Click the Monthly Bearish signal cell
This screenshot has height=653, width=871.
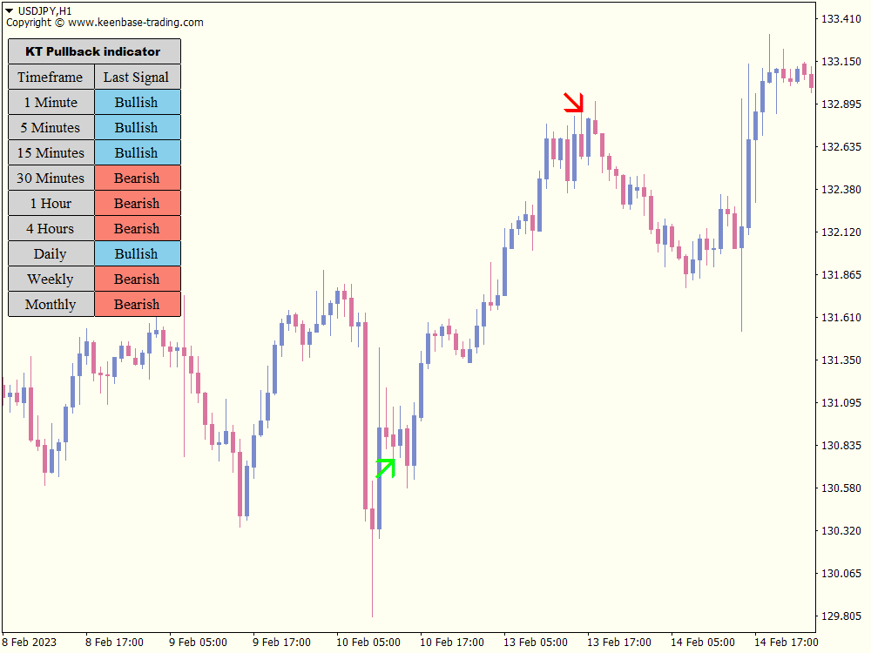pos(137,304)
